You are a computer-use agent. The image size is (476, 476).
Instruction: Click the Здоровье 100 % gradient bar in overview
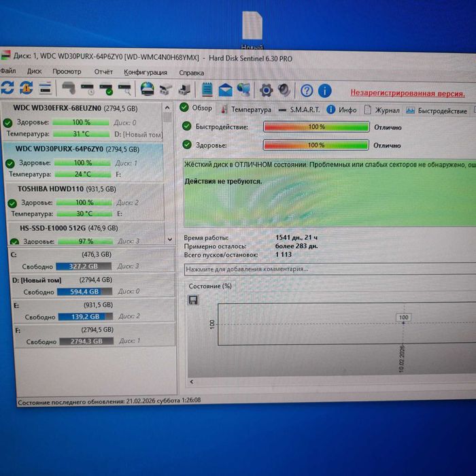pyautogui.click(x=316, y=145)
